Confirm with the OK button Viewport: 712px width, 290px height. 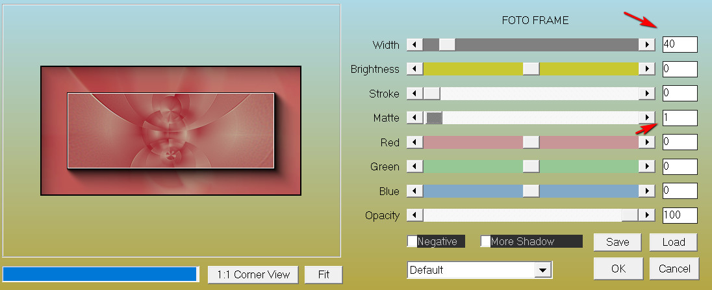(617, 268)
